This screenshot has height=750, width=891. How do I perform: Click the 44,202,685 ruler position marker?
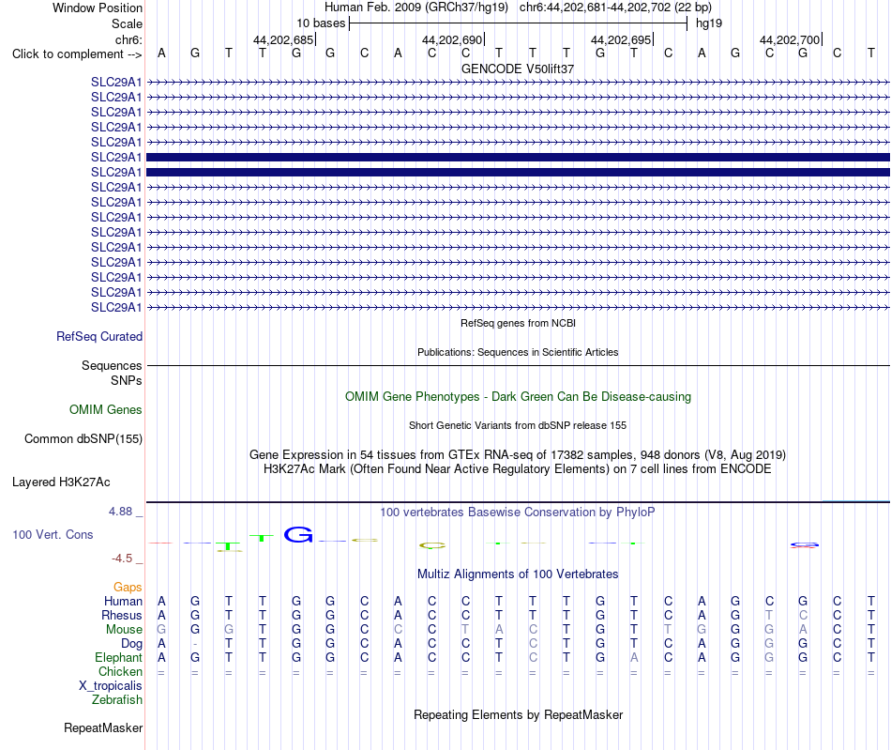pos(283,39)
